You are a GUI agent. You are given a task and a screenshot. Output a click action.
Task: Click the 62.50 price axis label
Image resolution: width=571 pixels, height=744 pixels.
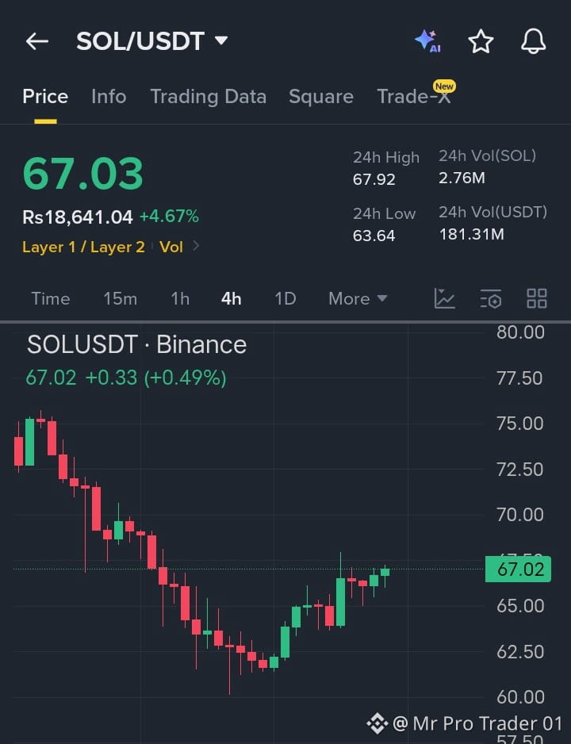[x=521, y=652]
